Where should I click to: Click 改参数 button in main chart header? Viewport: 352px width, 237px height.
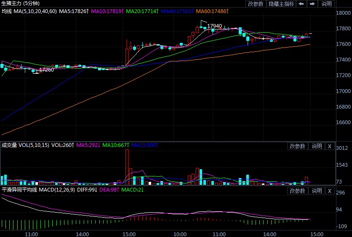click(256, 4)
